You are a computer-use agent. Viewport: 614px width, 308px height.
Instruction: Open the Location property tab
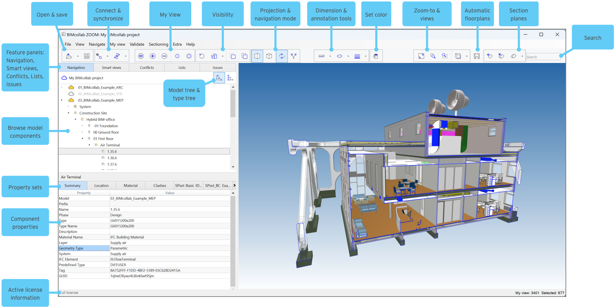click(x=102, y=185)
